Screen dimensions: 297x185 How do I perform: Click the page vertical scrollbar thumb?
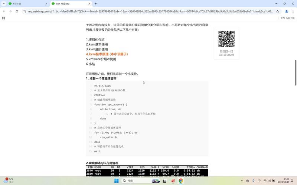(295, 73)
